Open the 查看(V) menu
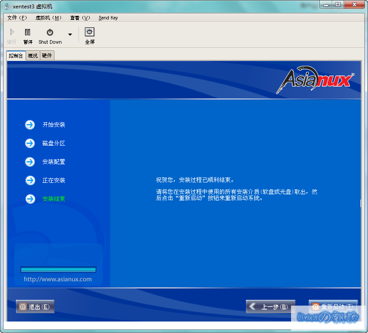This screenshot has height=333, width=368. pos(80,18)
